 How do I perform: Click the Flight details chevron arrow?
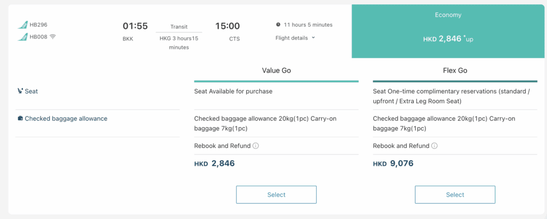313,38
